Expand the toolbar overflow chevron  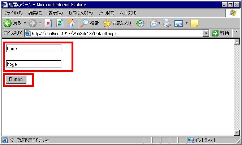(235, 32)
